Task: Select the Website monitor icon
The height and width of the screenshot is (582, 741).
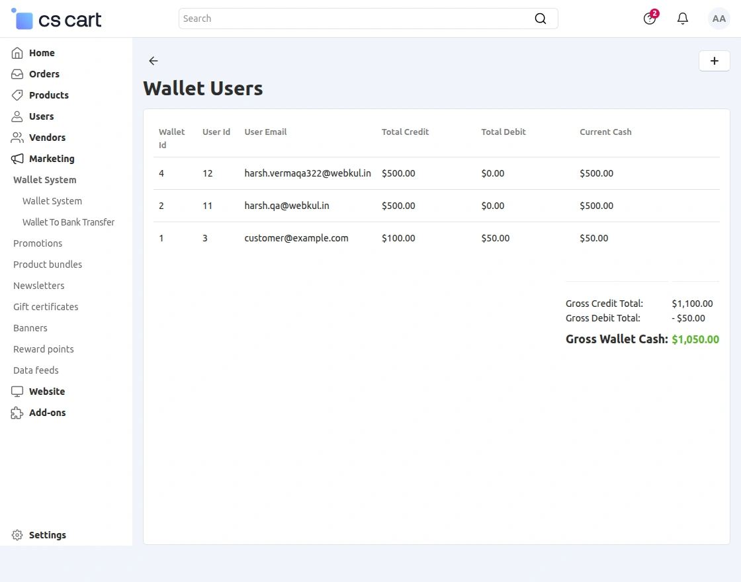Action: [x=16, y=391]
